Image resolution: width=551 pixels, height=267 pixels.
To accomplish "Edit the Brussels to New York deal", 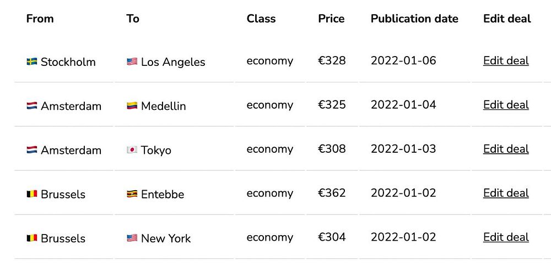I will pos(506,237).
